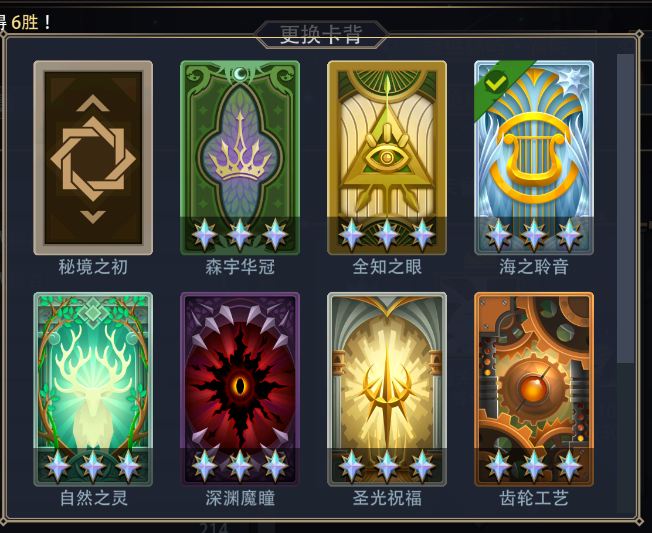Pick the 全知之眼 eye pyramid card back
The image size is (652, 533).
pos(387,158)
